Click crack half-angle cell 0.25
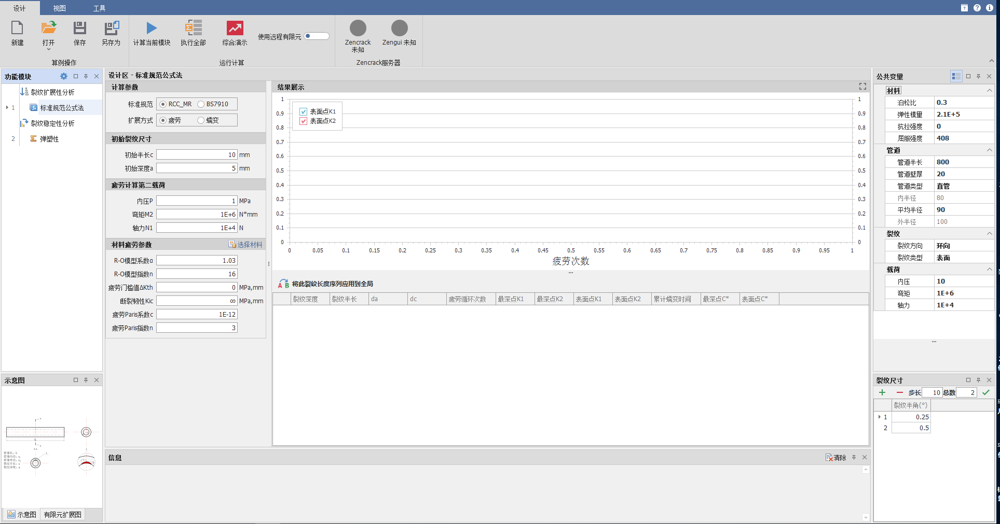This screenshot has width=1000, height=524. tap(911, 417)
